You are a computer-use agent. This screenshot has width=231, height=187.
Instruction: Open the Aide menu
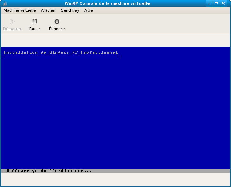point(88,10)
